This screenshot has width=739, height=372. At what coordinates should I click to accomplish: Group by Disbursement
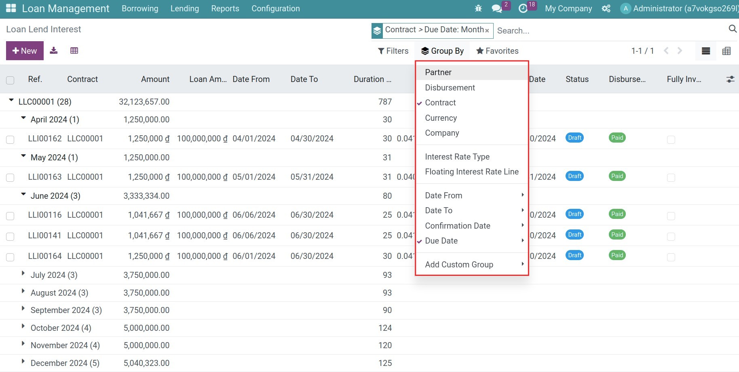(472, 88)
